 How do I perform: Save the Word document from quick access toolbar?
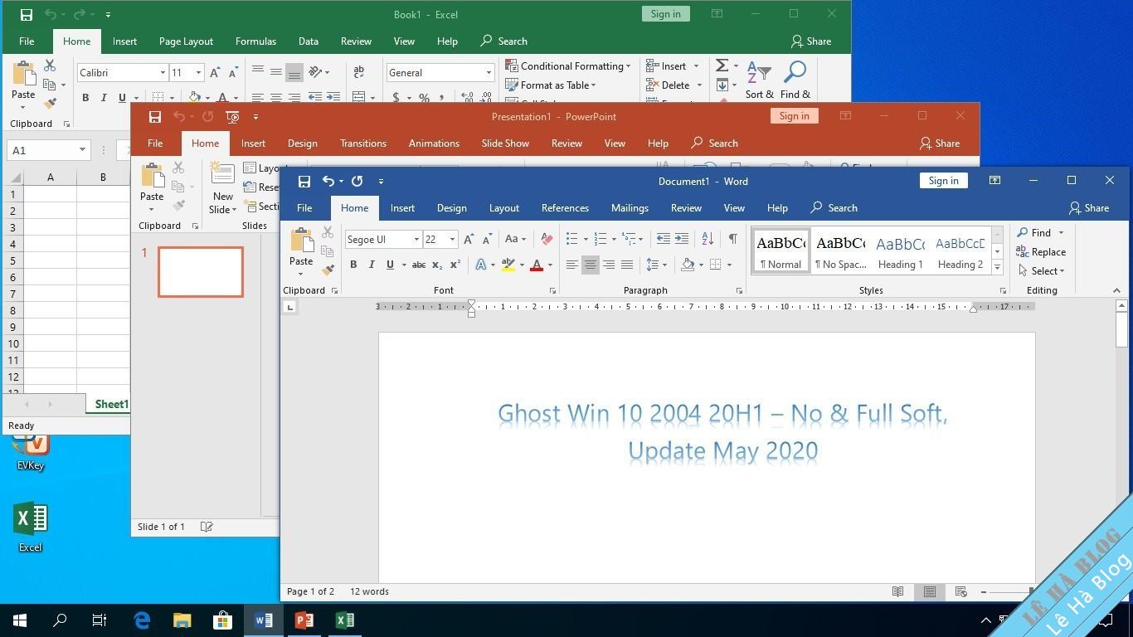304,181
